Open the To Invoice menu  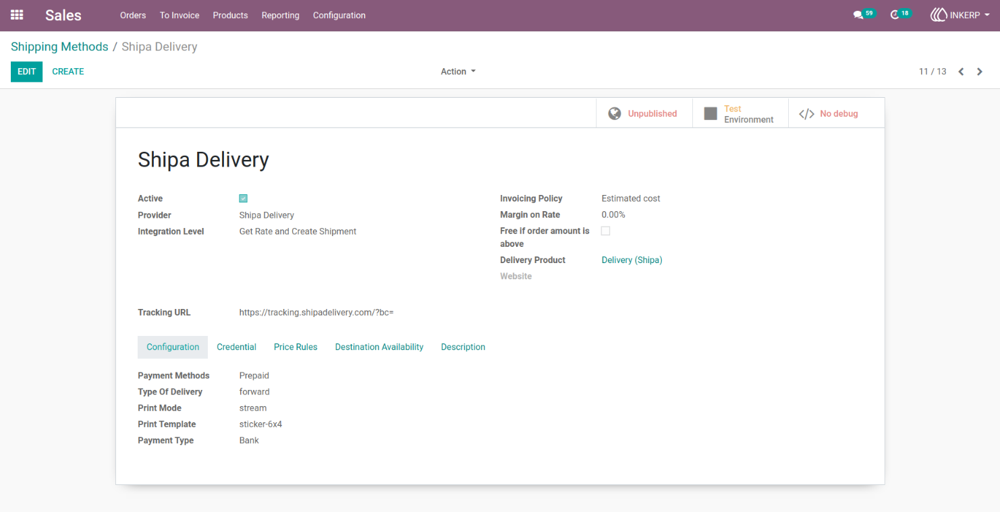click(179, 15)
